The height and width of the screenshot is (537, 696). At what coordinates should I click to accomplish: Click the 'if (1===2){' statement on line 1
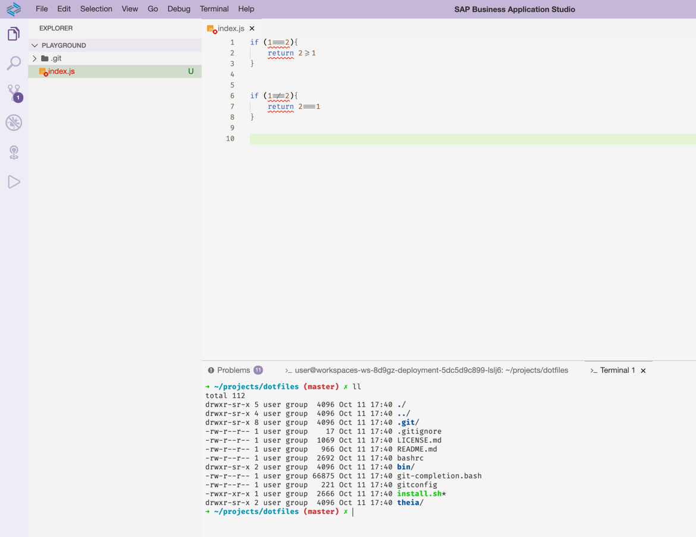pyautogui.click(x=274, y=42)
